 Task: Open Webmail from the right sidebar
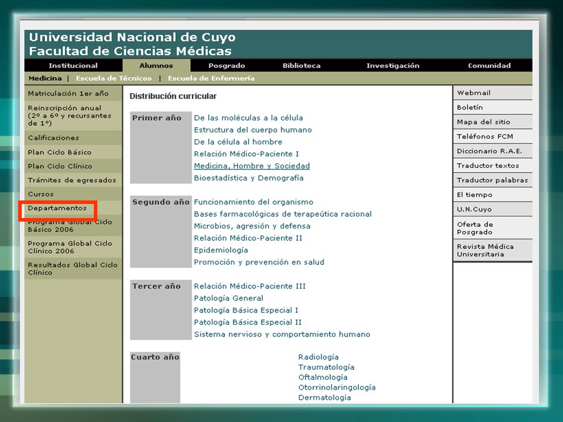[493, 93]
